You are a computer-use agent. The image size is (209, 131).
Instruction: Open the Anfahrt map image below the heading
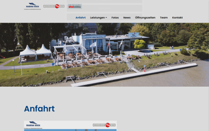point(70,126)
